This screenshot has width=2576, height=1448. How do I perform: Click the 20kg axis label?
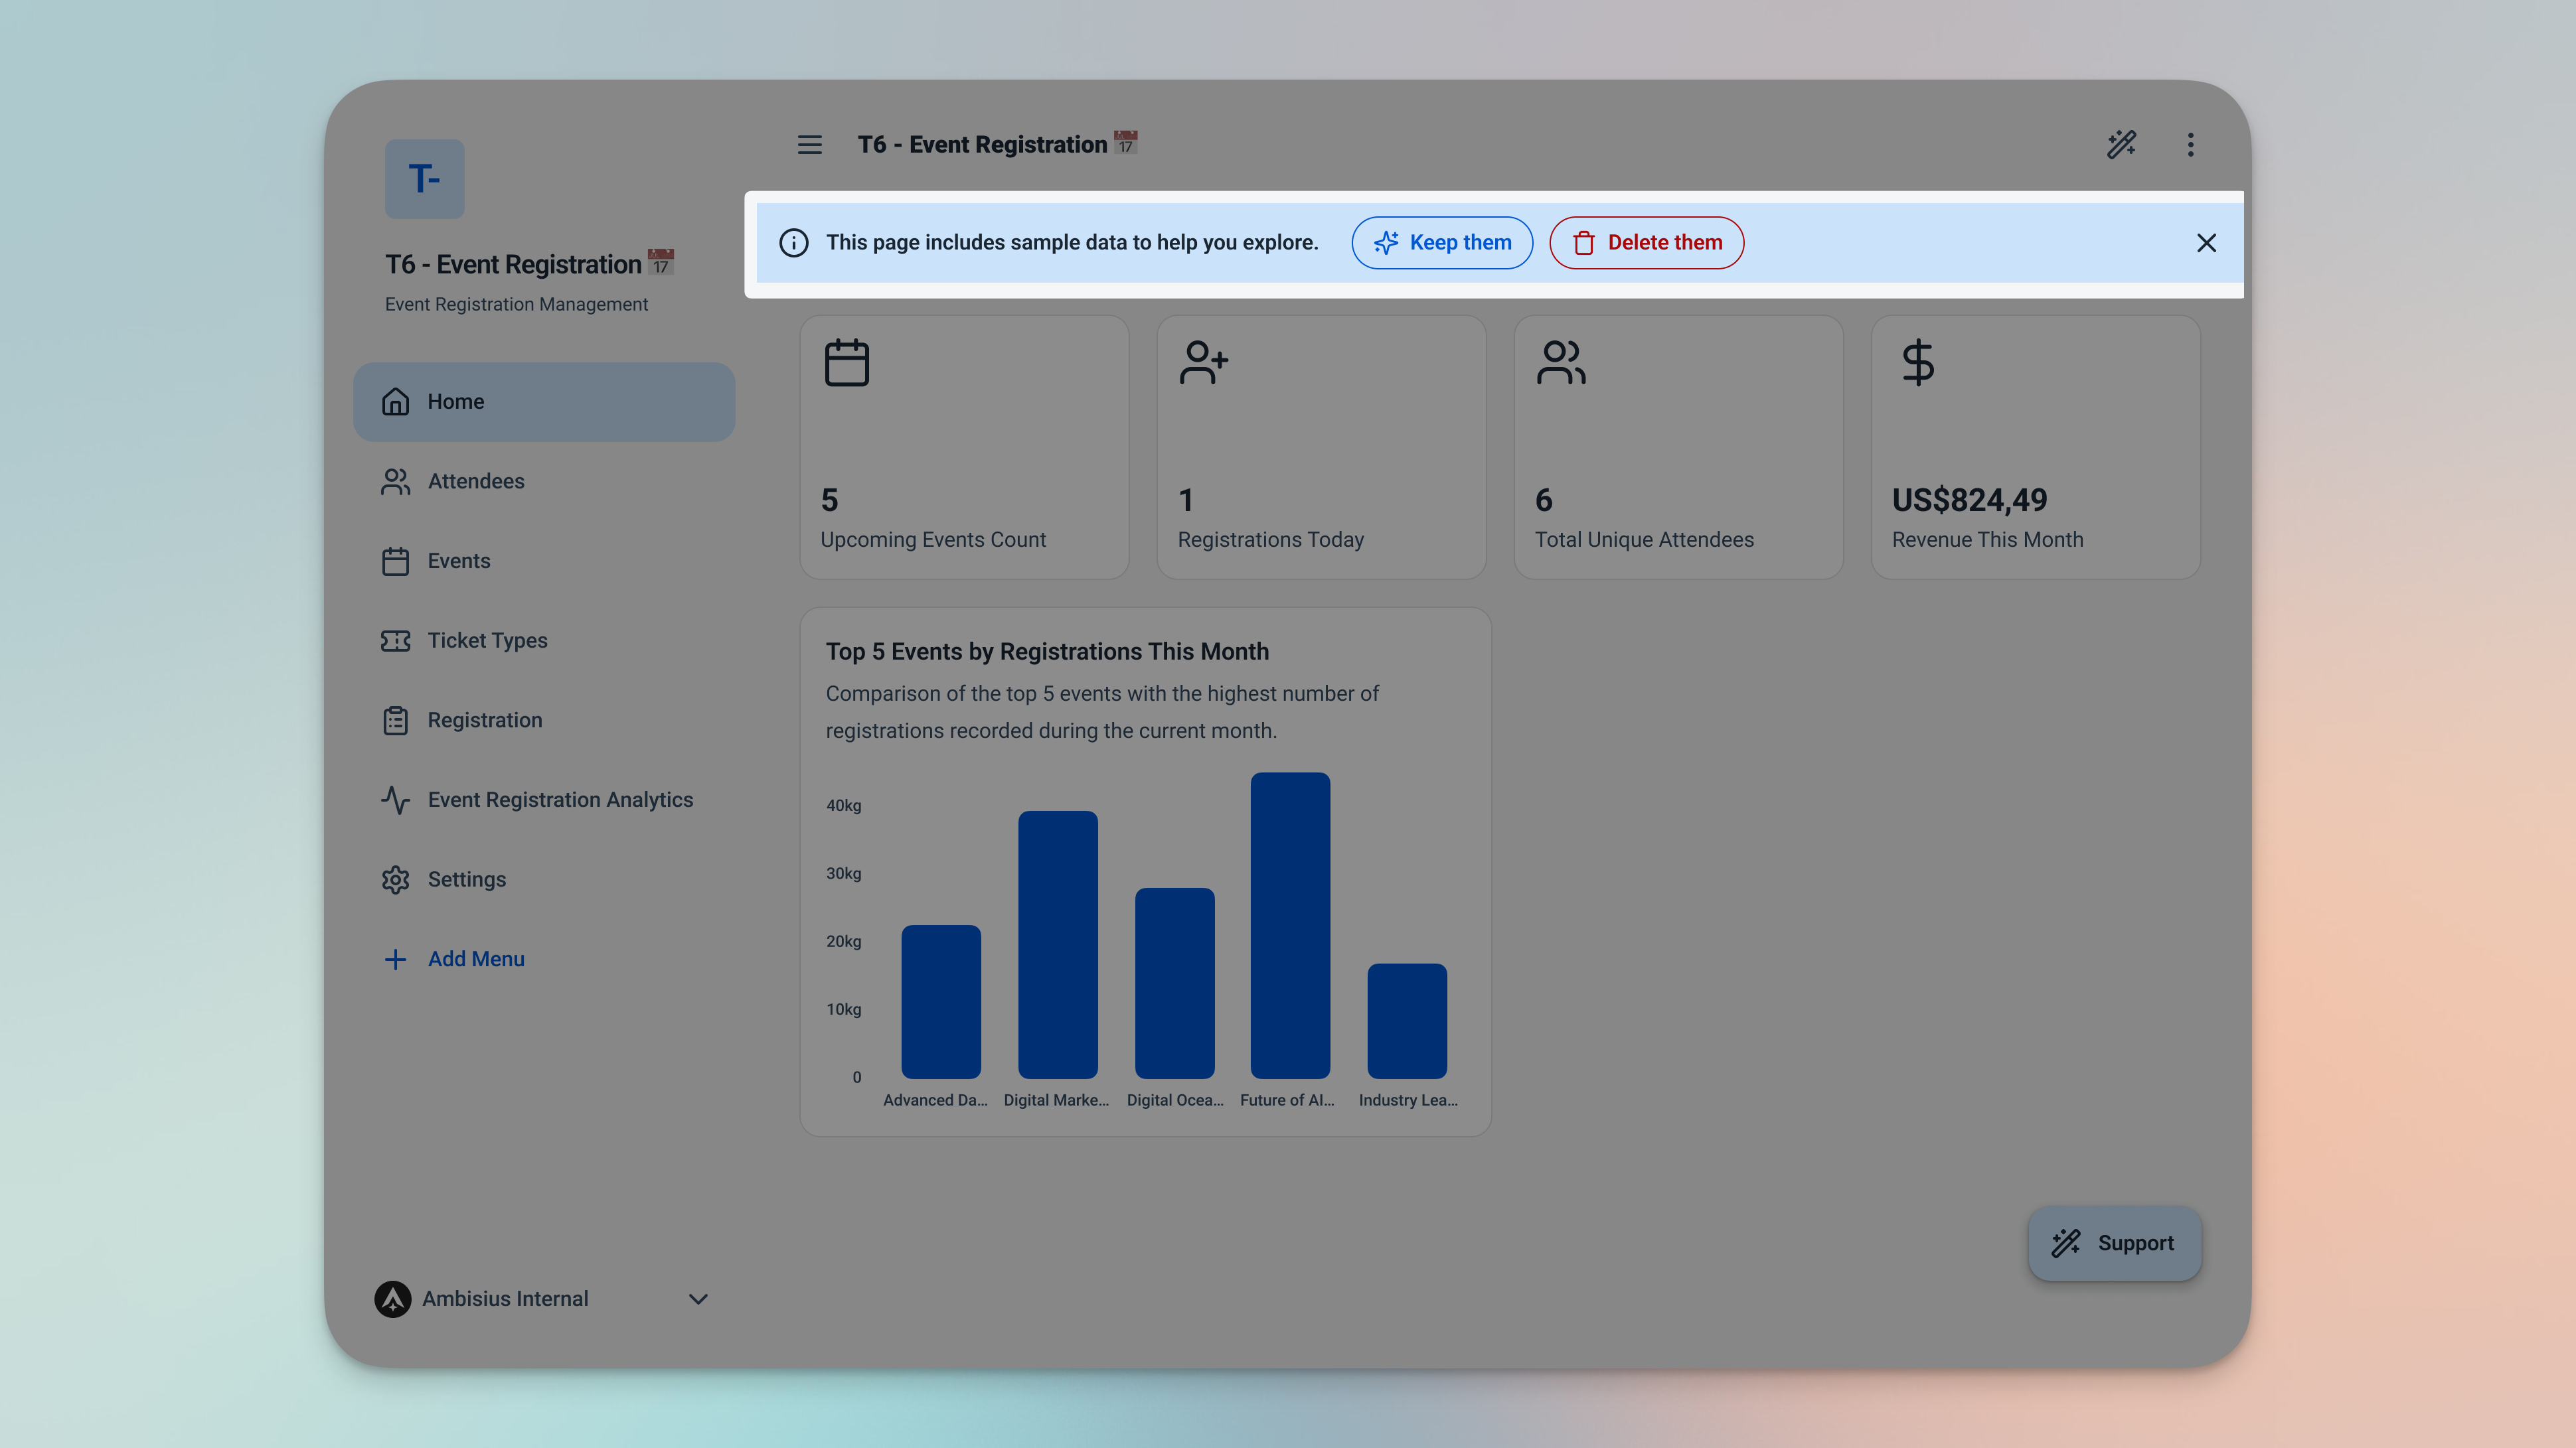pos(843,942)
